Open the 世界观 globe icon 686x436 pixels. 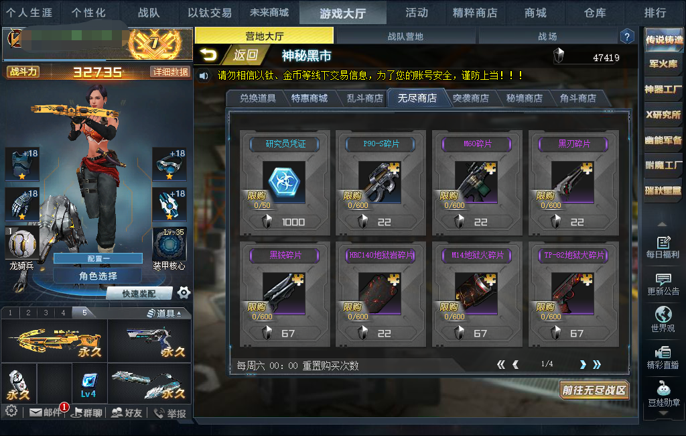tap(663, 319)
